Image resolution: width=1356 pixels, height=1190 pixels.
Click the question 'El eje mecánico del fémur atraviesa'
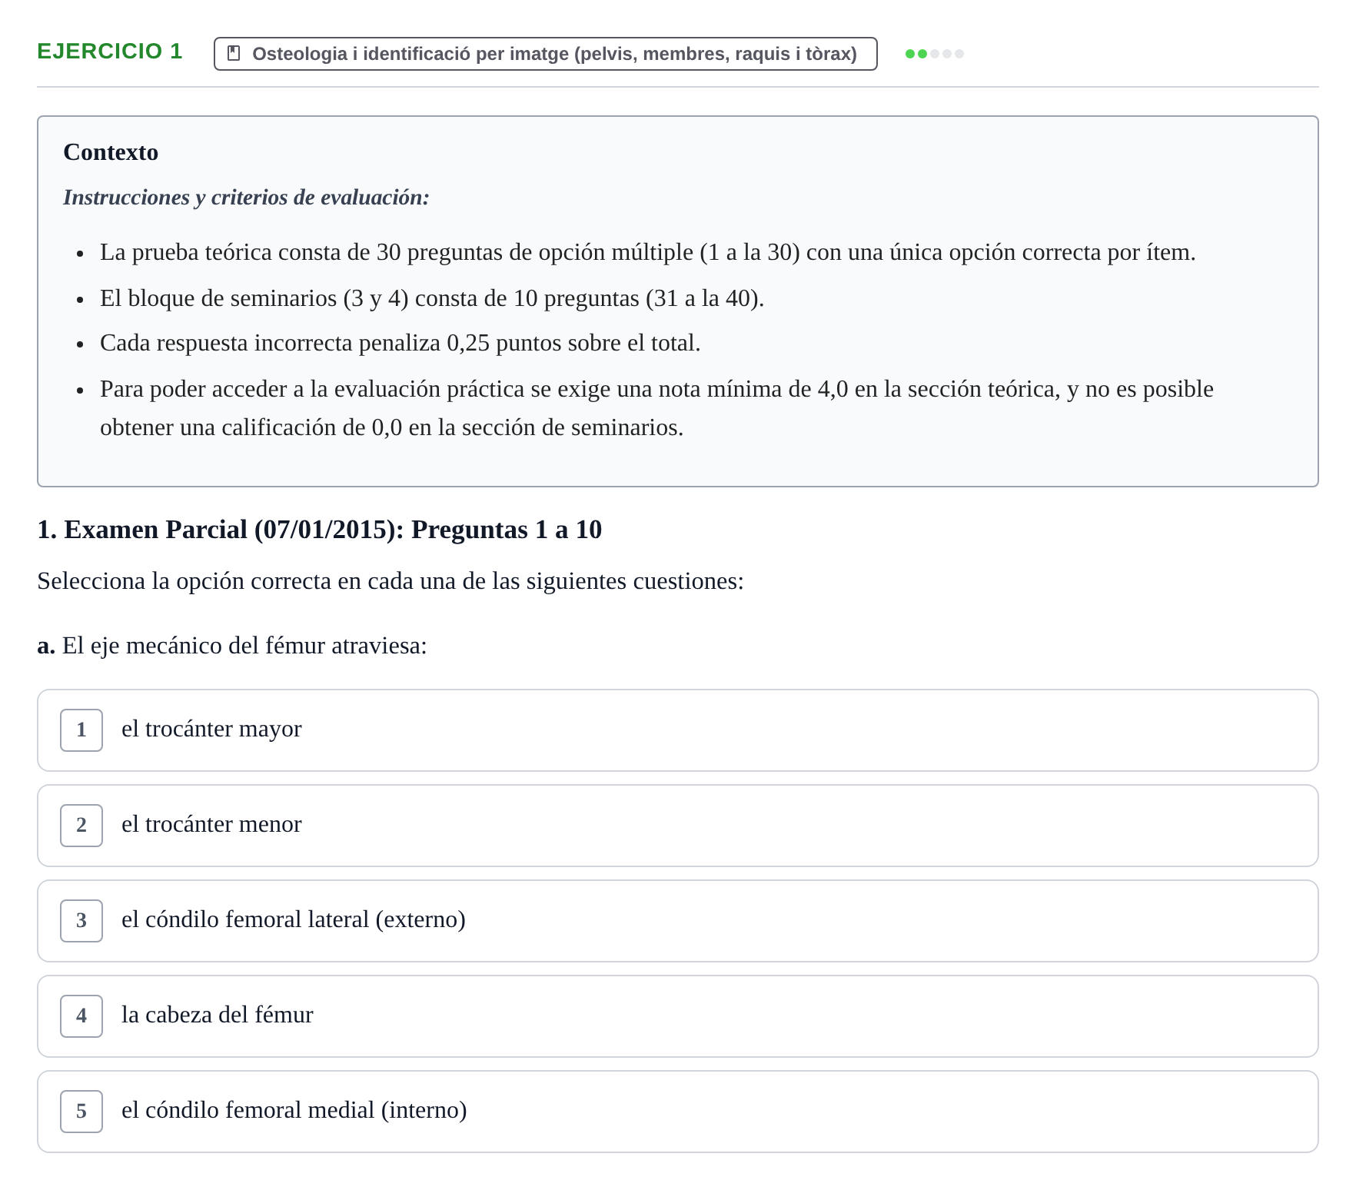232,646
